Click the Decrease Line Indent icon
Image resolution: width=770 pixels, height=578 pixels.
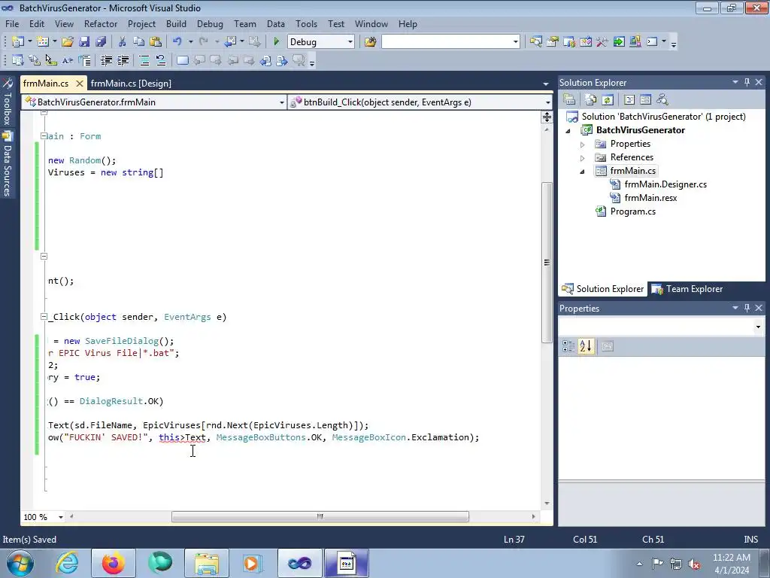(x=106, y=60)
